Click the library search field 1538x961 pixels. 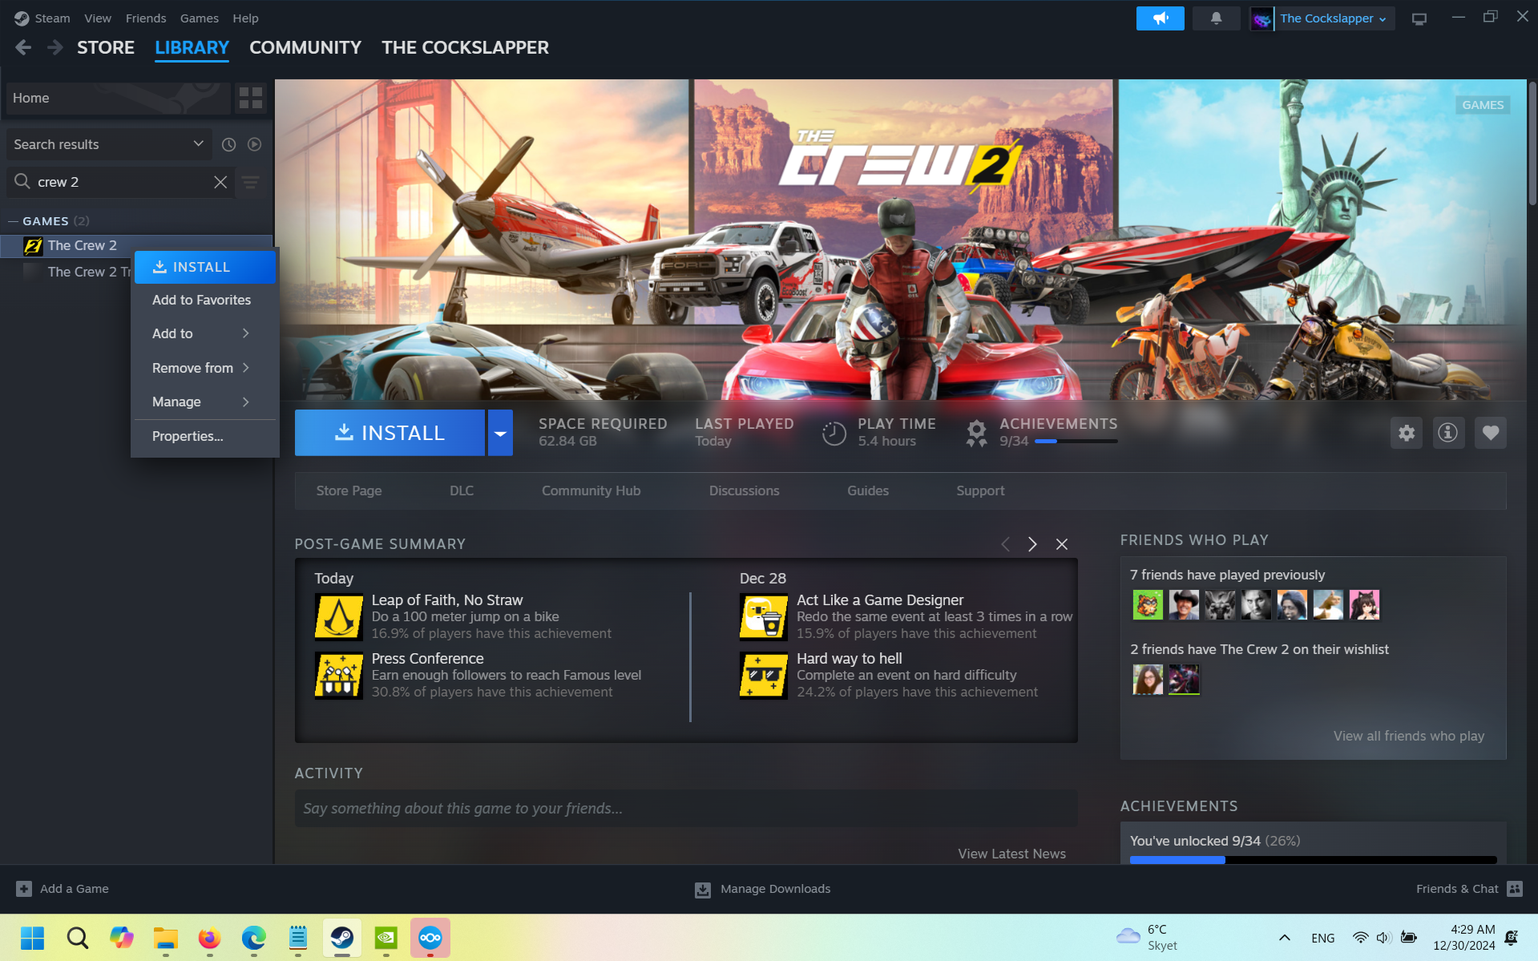click(x=120, y=182)
